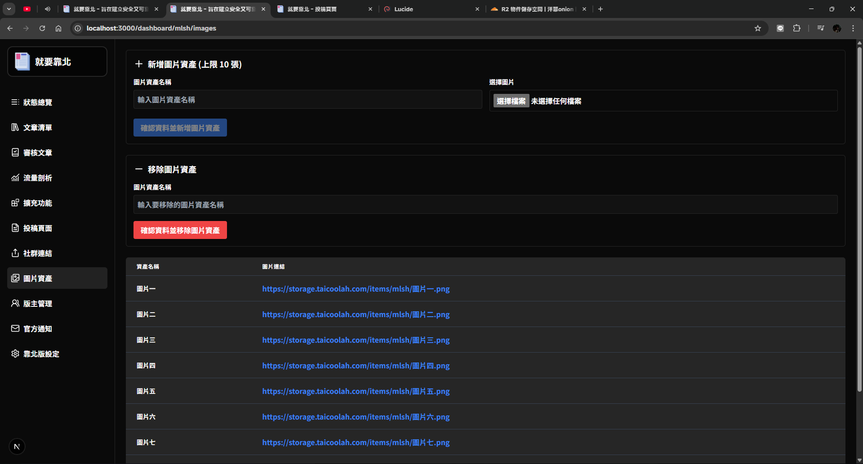863x464 pixels.
Task: Go to 投稿頁面 in sidebar
Action: (57, 228)
